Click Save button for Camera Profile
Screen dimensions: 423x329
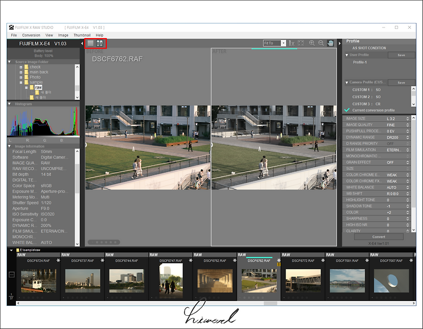(401, 83)
